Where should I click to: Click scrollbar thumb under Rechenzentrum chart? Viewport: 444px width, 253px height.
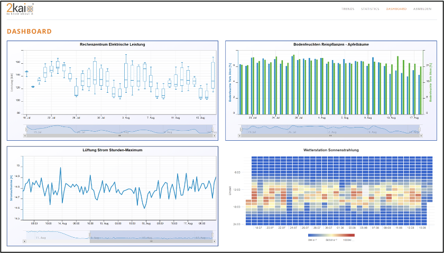click(x=120, y=135)
